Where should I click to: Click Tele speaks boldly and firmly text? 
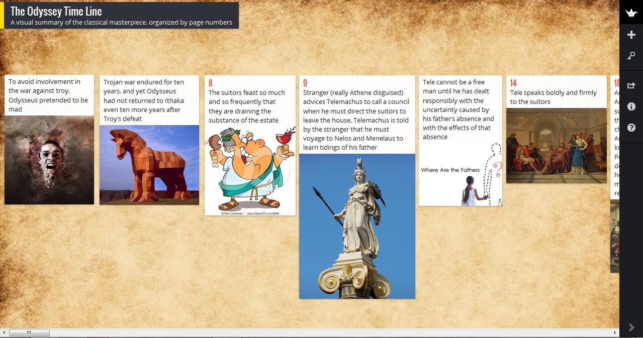coord(554,97)
